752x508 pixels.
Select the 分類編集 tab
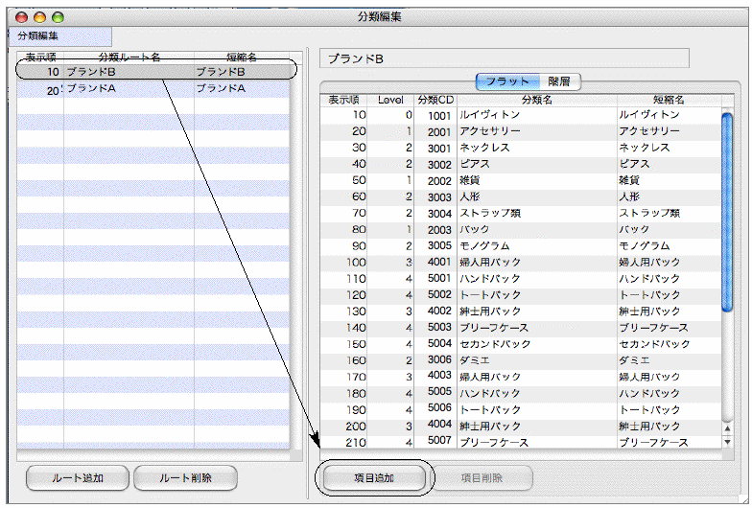click(x=59, y=36)
